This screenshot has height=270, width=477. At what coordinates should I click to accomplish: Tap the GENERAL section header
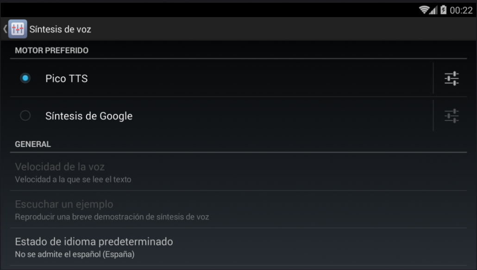point(33,144)
